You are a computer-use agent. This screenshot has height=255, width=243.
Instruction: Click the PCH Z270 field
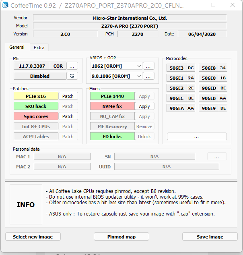(138, 34)
